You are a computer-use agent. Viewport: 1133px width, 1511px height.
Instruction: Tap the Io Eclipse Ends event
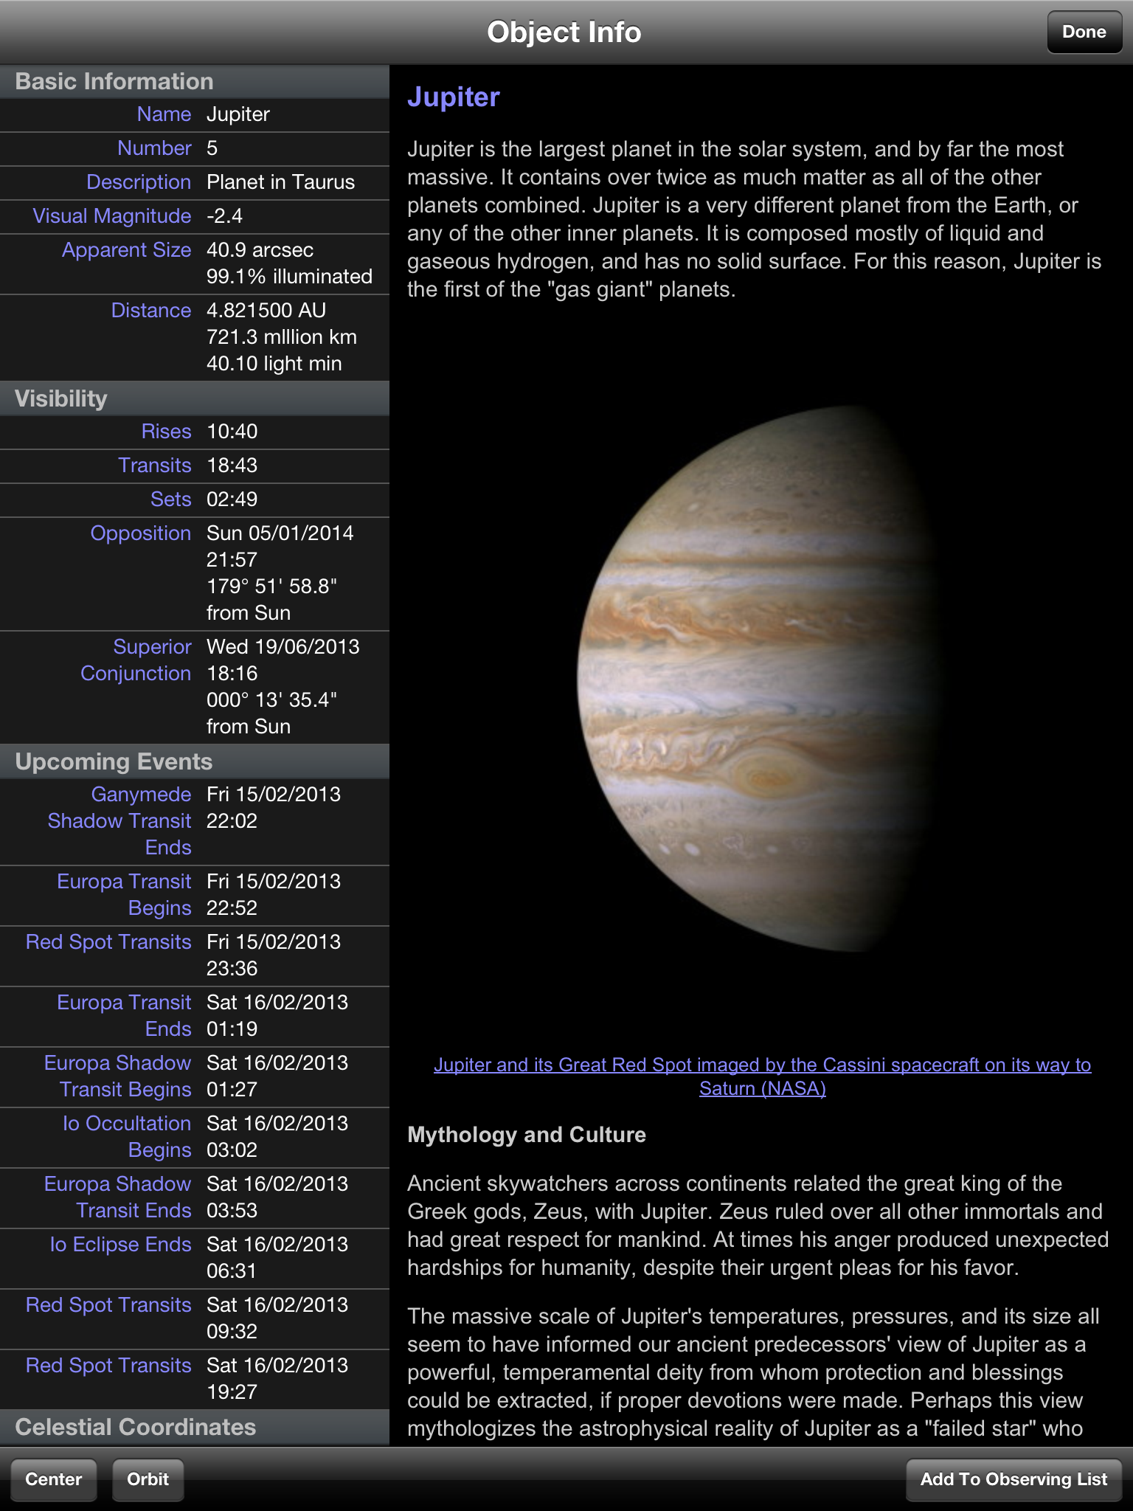[194, 1258]
